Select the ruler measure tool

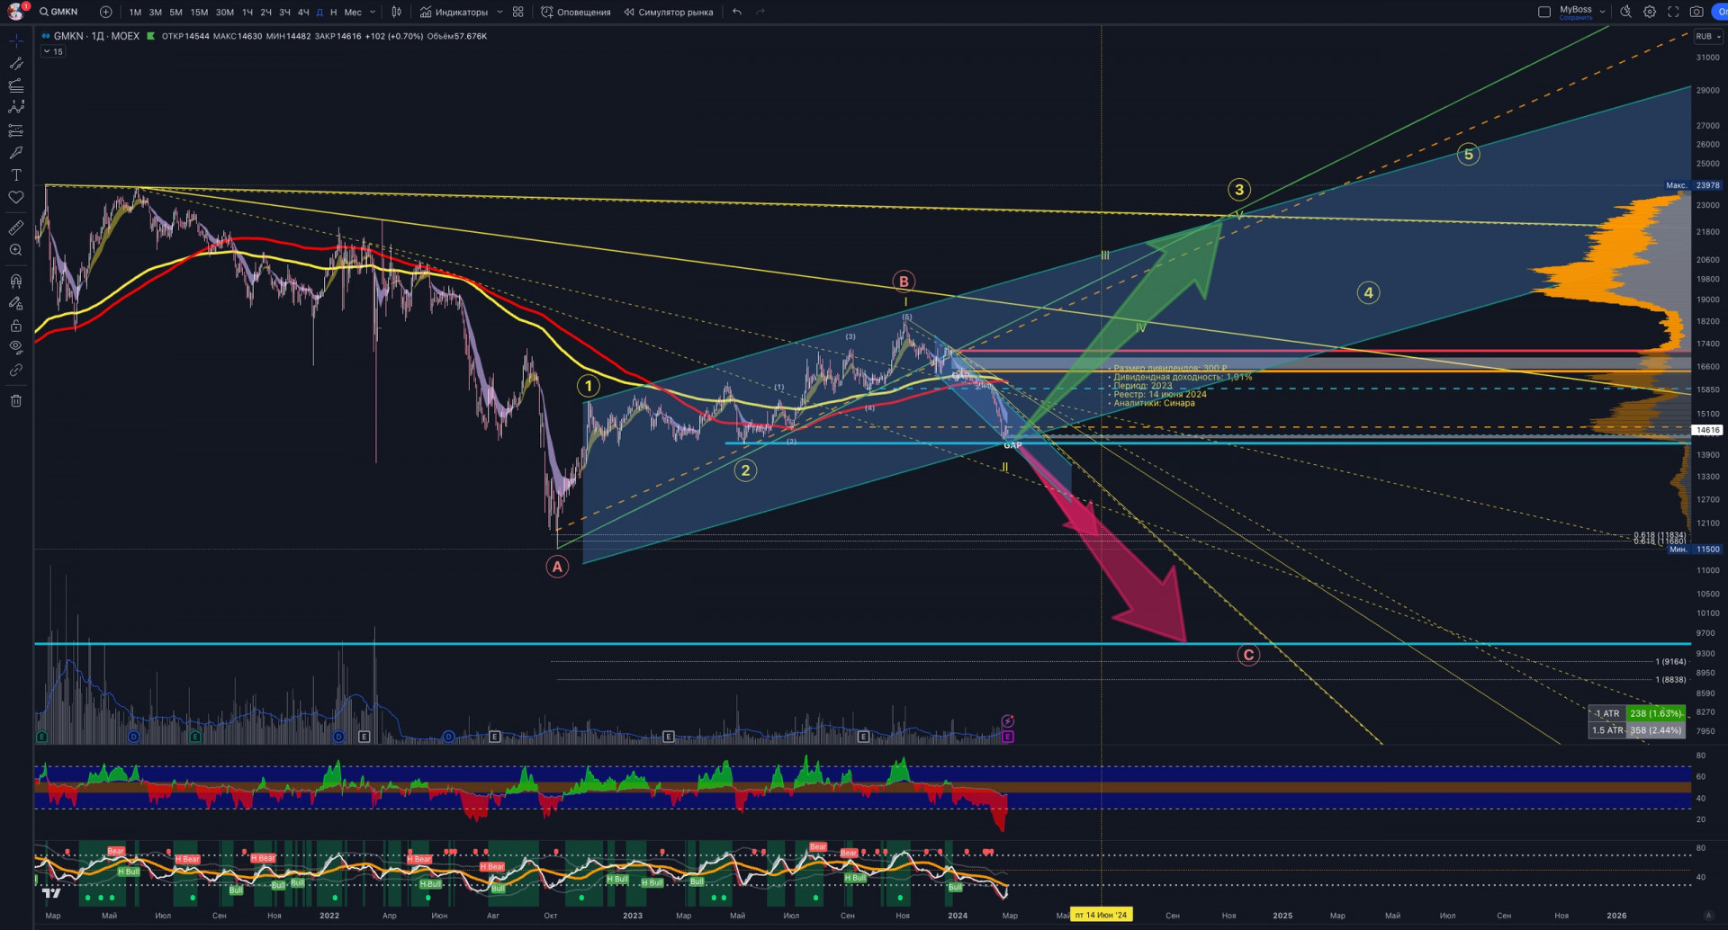[x=16, y=228]
